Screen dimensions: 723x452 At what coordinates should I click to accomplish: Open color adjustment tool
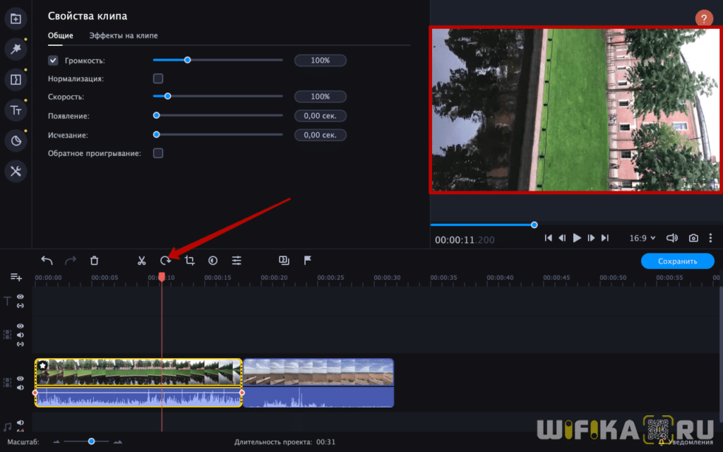213,261
